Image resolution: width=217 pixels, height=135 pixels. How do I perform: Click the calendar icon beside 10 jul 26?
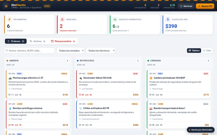coord(80,125)
